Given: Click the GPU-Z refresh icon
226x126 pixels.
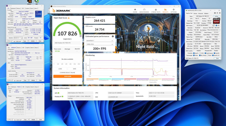Looking at the screenshot, I should pos(217,13).
